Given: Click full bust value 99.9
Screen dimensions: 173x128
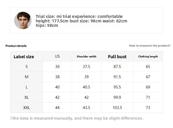Looking at the screenshot, I should [117, 97].
